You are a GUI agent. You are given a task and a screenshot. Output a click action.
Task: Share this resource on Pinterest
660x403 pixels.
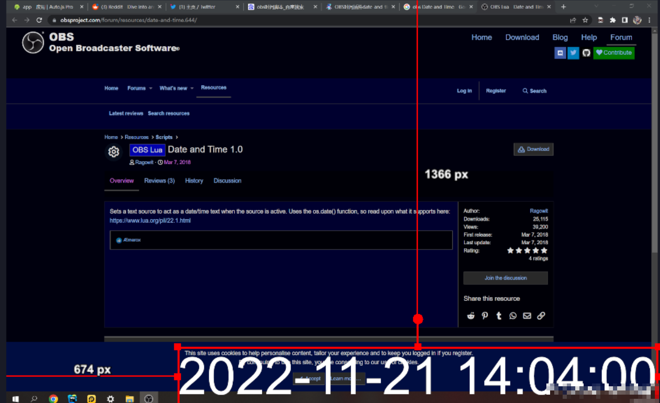pyautogui.click(x=485, y=316)
